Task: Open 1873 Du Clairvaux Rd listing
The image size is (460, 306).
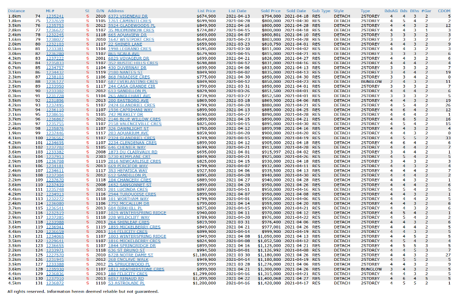Action: click(x=133, y=152)
